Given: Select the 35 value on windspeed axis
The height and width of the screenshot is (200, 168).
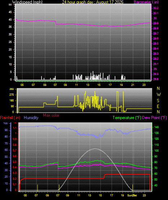Looking at the screenshot, I should 10,27.
